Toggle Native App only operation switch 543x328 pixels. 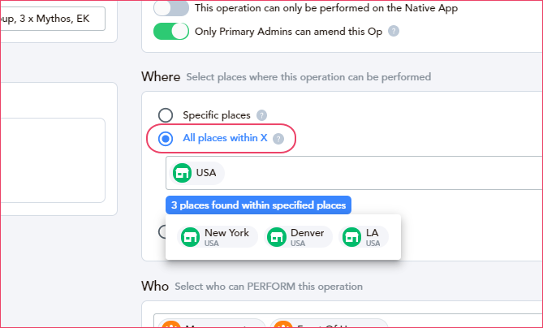pos(171,8)
